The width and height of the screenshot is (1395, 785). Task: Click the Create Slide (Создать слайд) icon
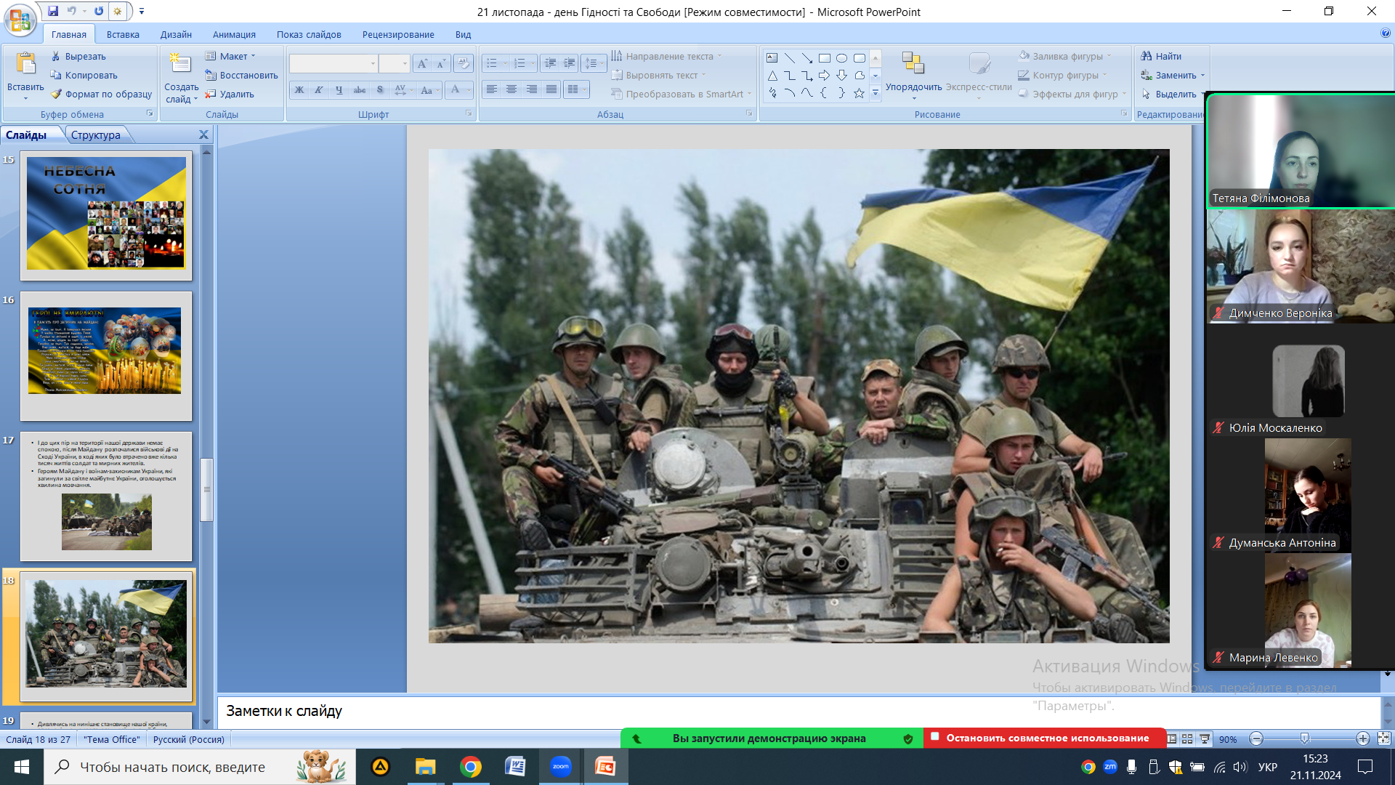point(180,64)
